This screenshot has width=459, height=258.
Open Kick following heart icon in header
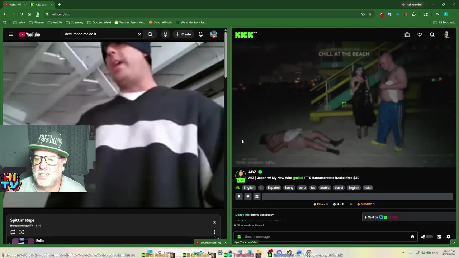pyautogui.click(x=420, y=35)
